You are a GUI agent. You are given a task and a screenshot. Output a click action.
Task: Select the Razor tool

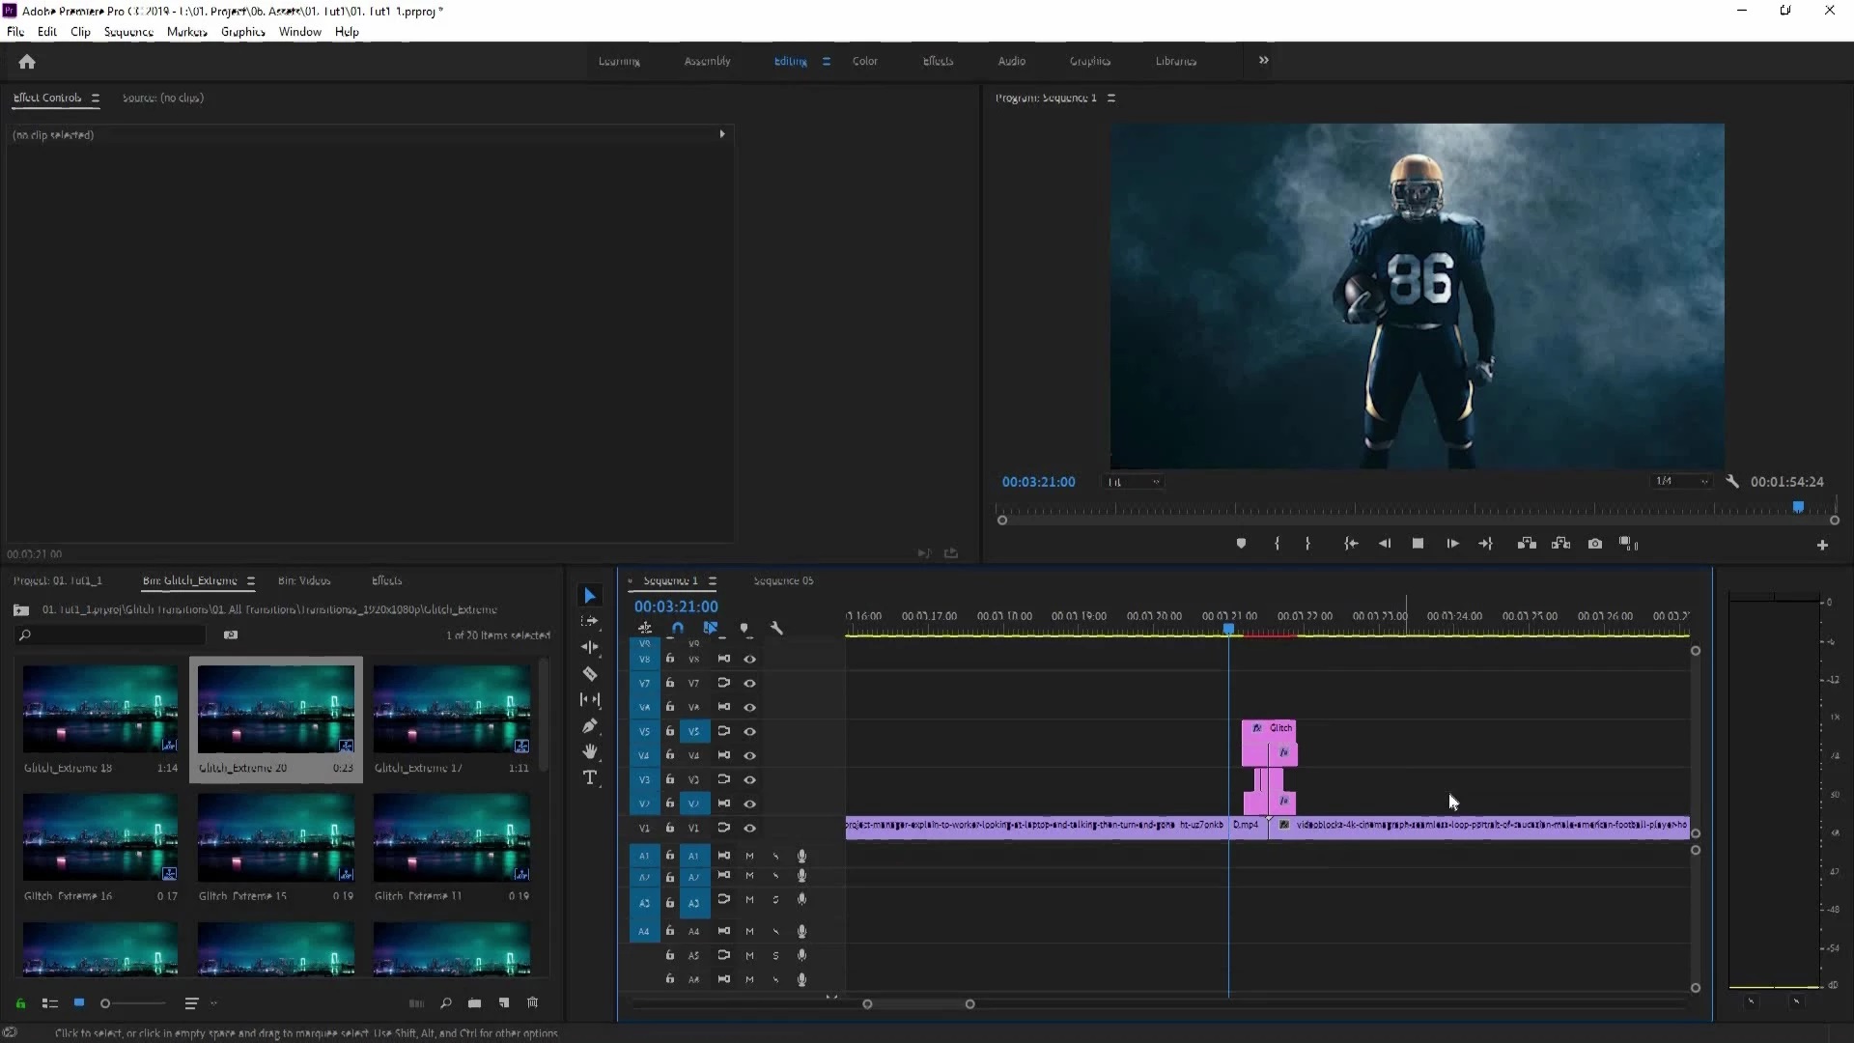tap(591, 674)
